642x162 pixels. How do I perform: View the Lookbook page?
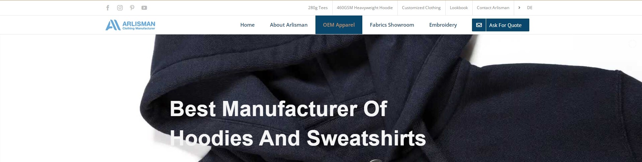click(459, 7)
